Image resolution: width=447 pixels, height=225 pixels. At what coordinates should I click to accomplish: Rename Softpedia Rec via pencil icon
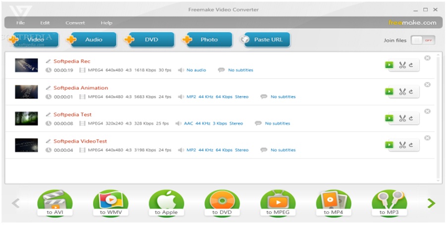click(x=49, y=61)
